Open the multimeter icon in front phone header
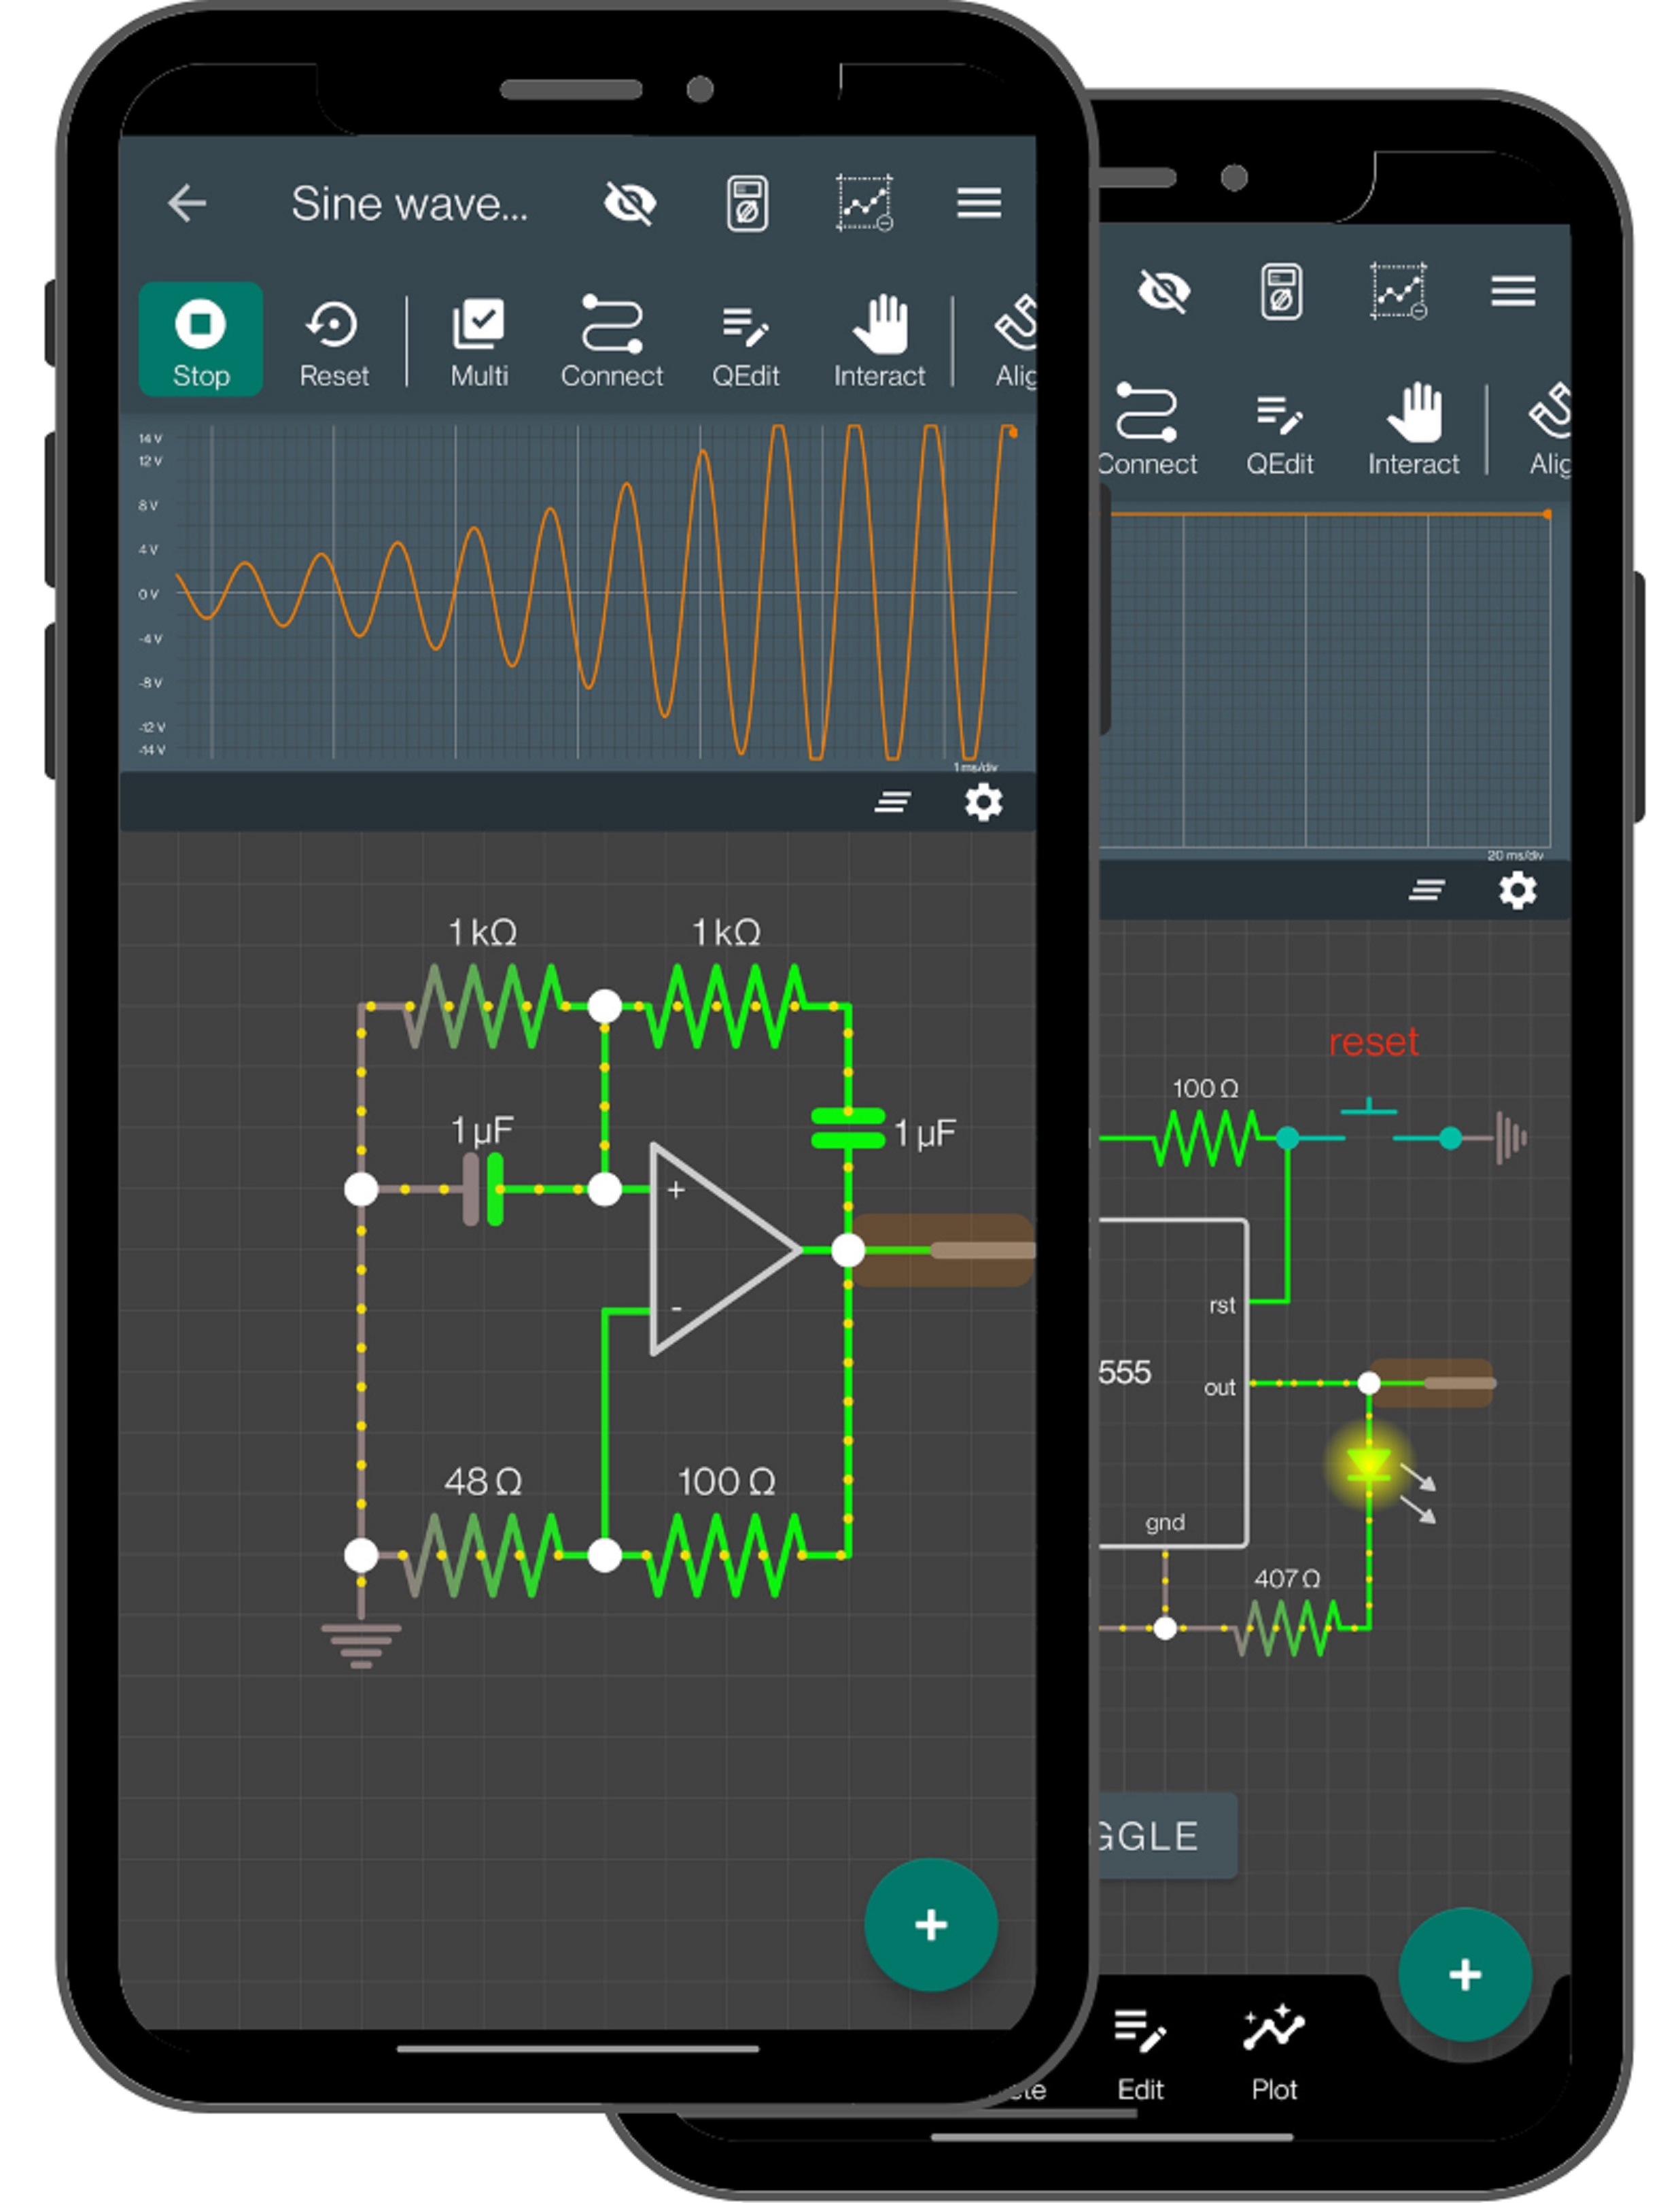Image resolution: width=1680 pixels, height=2203 pixels. tap(747, 203)
